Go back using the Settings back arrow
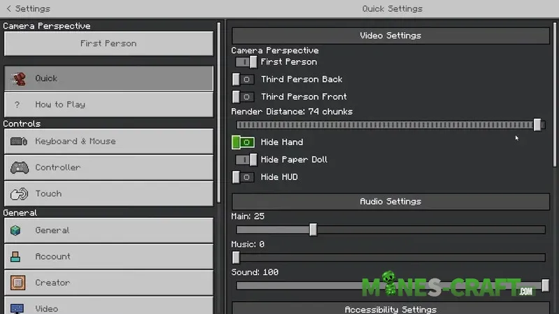 pos(8,8)
